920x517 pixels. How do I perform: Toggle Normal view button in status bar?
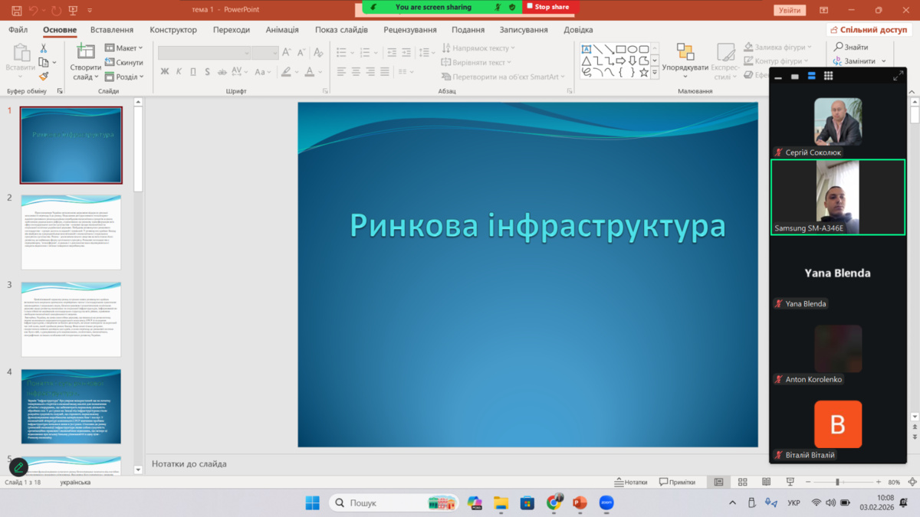click(x=718, y=483)
